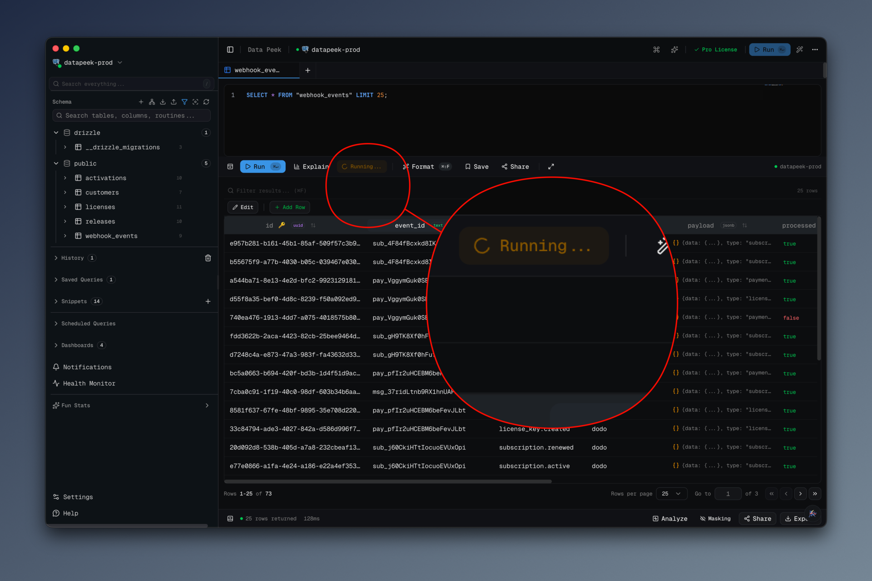
Task: Toggle the sidebar panel icon
Action: coord(230,50)
